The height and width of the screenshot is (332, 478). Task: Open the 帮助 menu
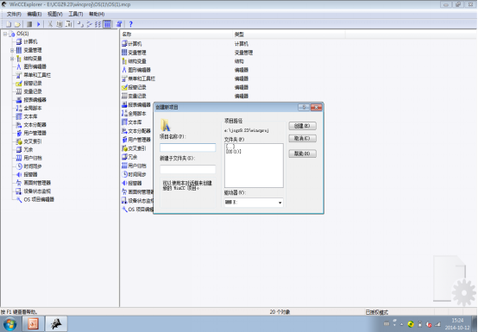(97, 14)
